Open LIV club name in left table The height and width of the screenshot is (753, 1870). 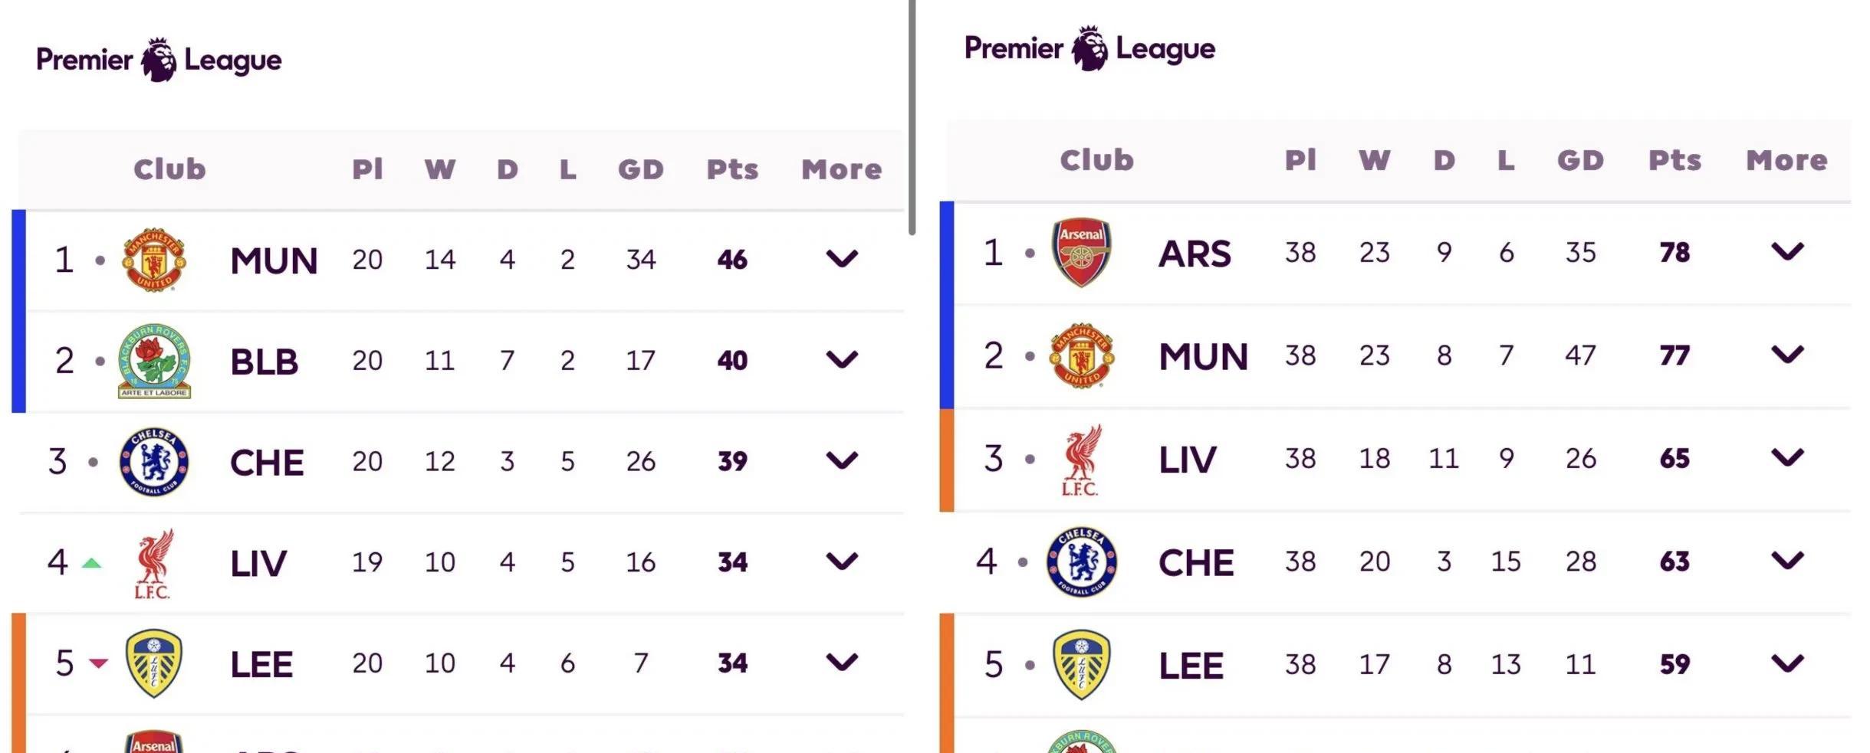258,565
